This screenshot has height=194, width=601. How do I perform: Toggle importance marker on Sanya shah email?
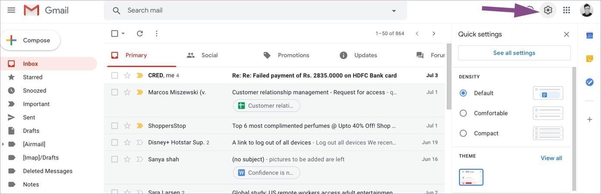click(x=139, y=159)
